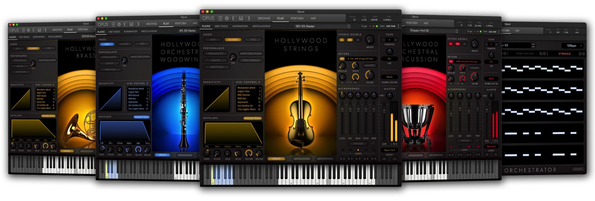Click Library button below violin image
Screen dimensions: 595x201
click(276, 159)
